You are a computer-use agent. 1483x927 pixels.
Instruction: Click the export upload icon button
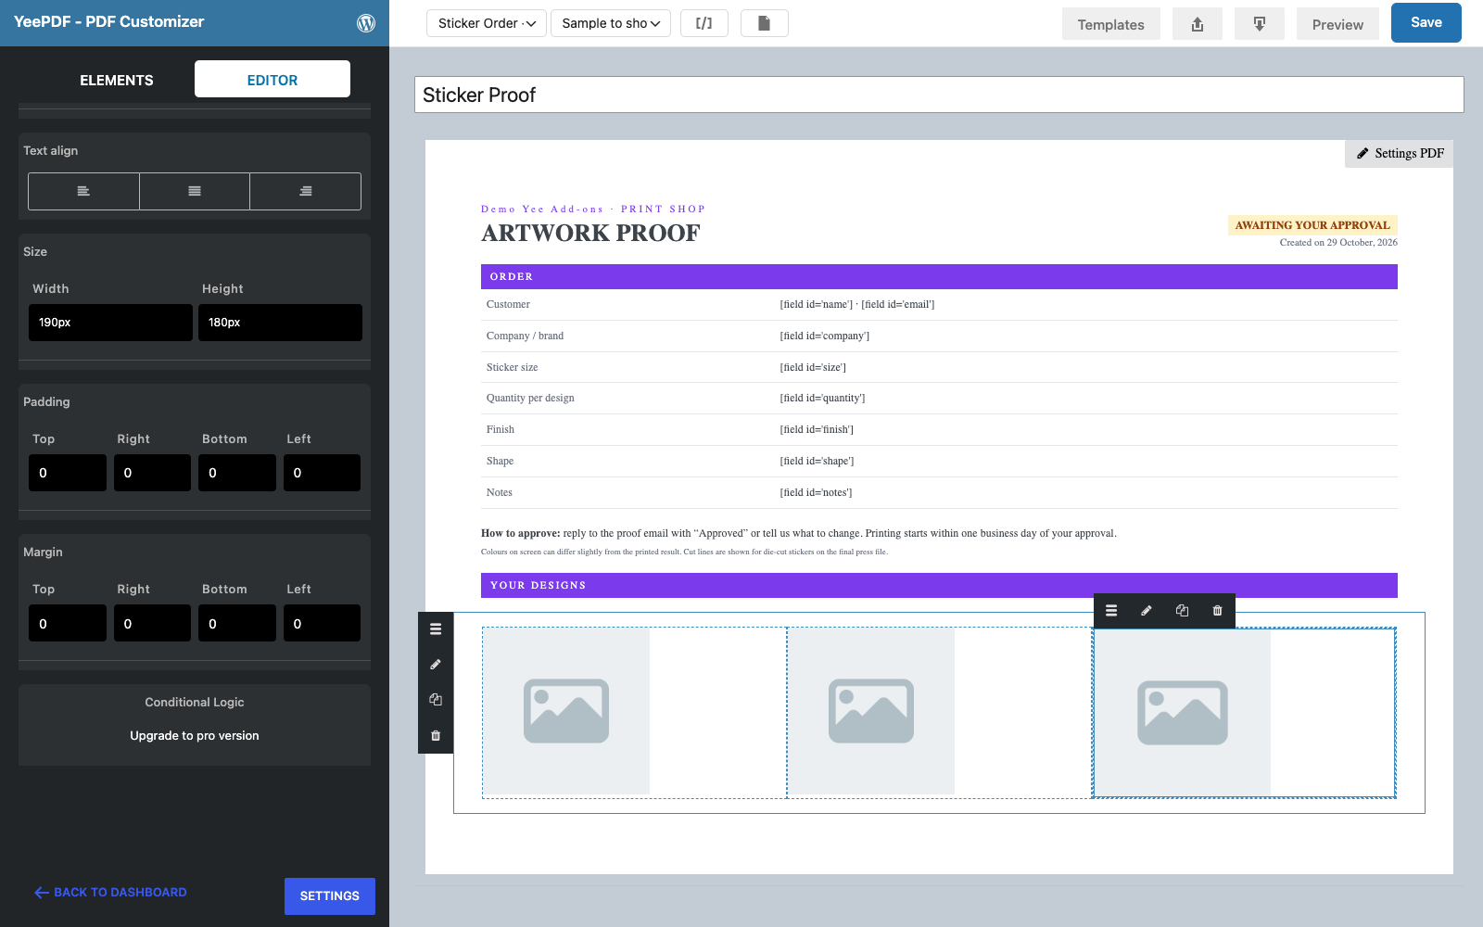[x=1198, y=24]
